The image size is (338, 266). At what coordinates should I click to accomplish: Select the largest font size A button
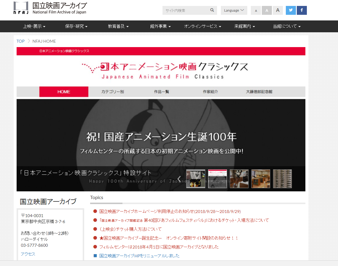[x=278, y=10]
